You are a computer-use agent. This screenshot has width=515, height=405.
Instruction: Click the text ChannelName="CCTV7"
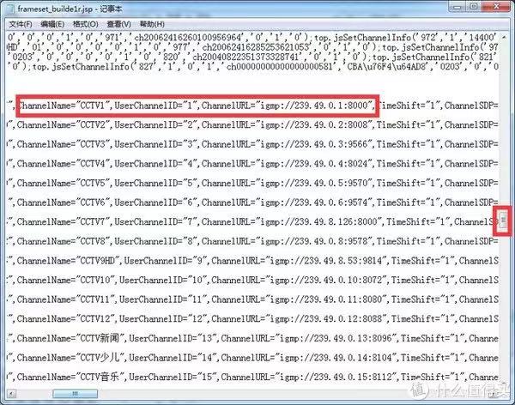click(64, 221)
